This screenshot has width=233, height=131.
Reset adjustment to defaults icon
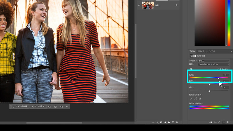pos(219,122)
